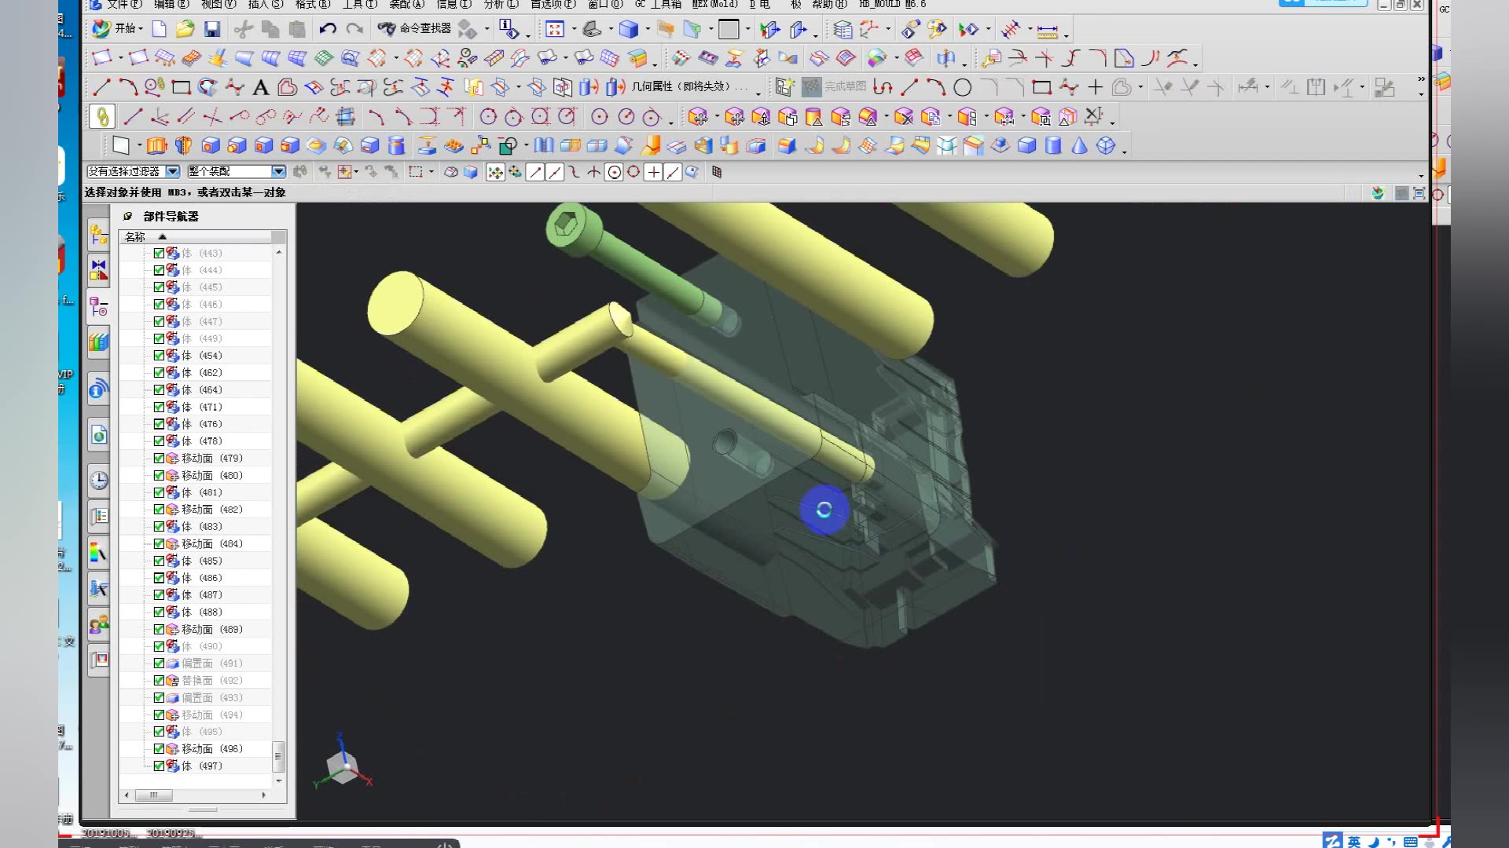
Task: Click the Undo arrow icon
Action: (327, 30)
